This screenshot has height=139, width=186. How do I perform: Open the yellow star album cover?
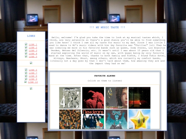[139, 119]
